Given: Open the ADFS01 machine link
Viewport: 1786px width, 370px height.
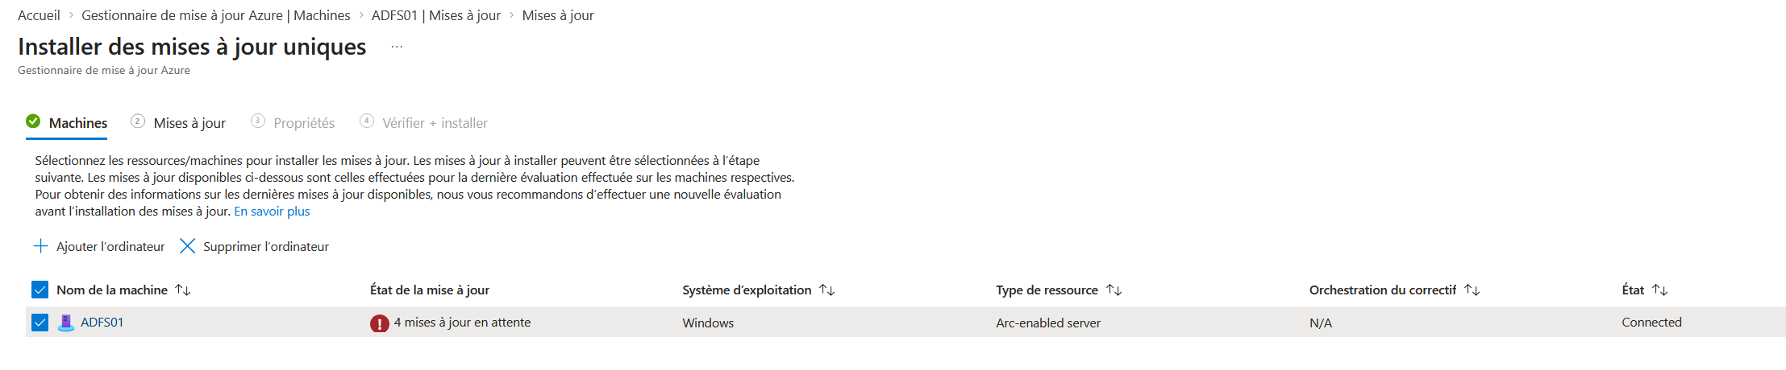Looking at the screenshot, I should pyautogui.click(x=102, y=323).
